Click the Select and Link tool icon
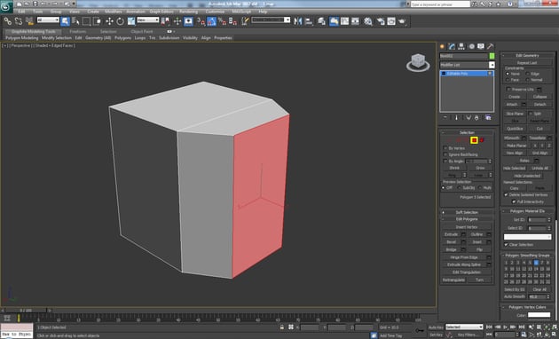This screenshot has height=339, width=559. [7, 21]
